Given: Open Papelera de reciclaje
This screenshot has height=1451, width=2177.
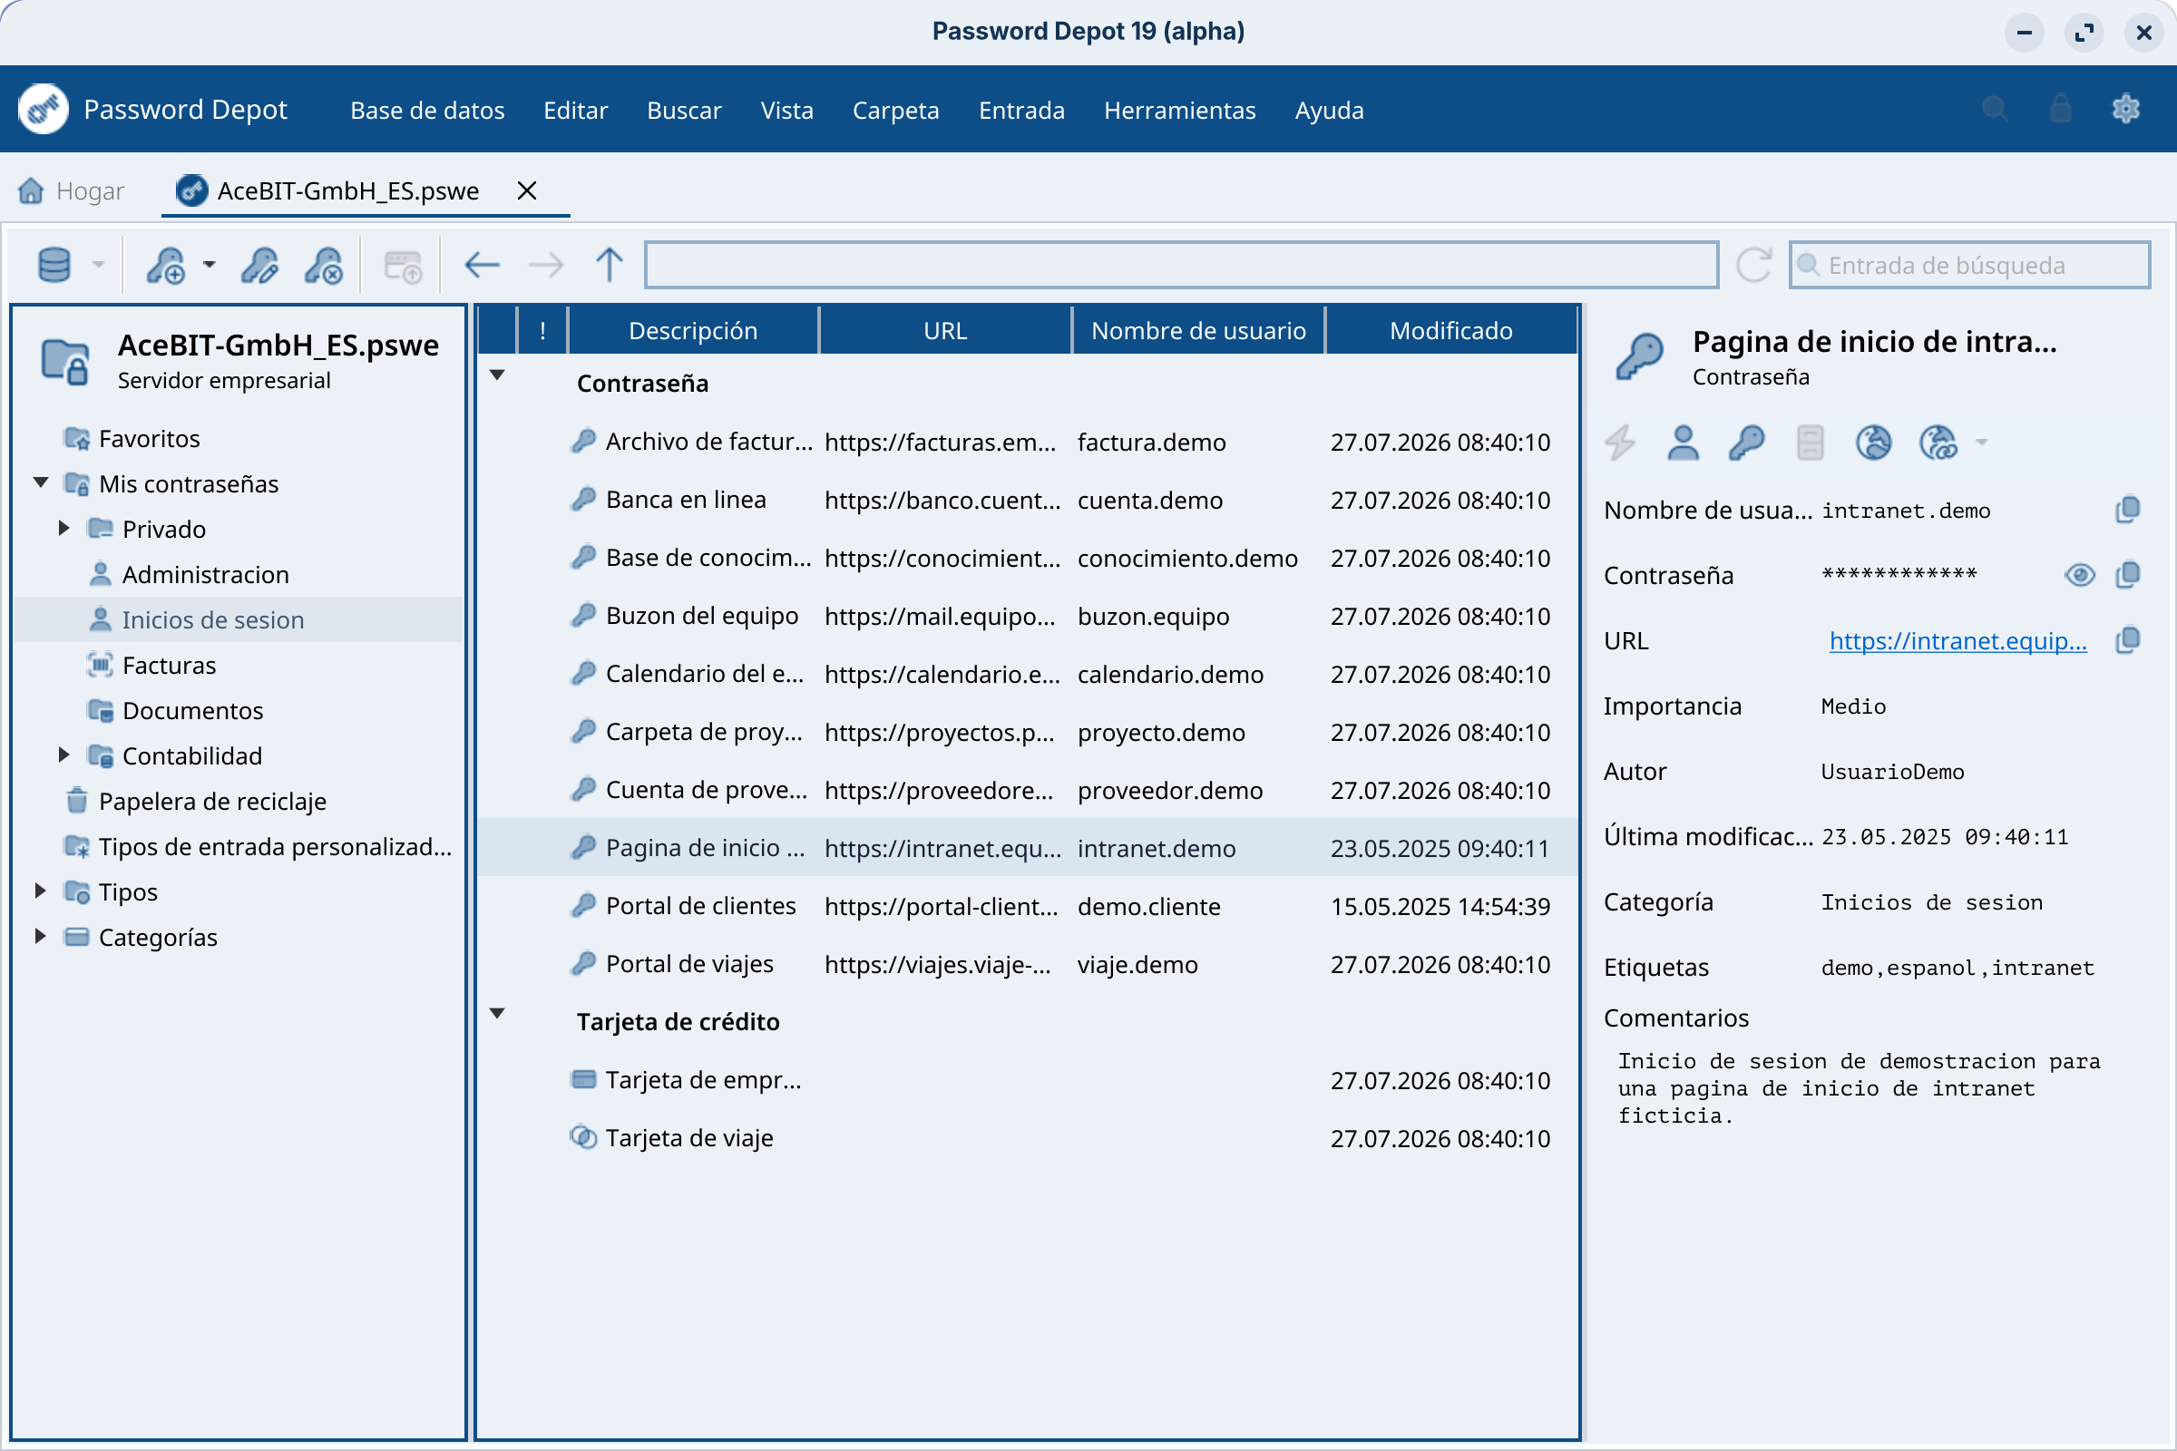Looking at the screenshot, I should (212, 802).
